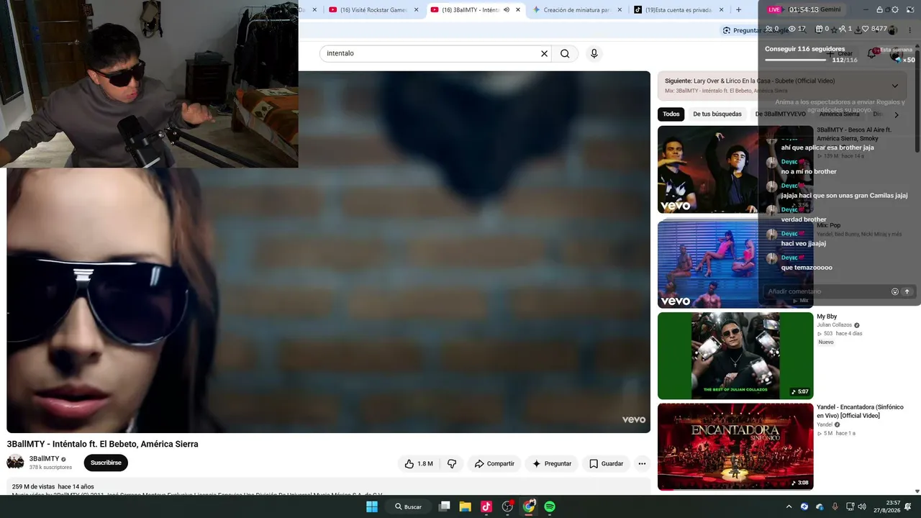Click the YouTube search magnifier button
Image resolution: width=921 pixels, height=518 pixels.
click(x=565, y=53)
